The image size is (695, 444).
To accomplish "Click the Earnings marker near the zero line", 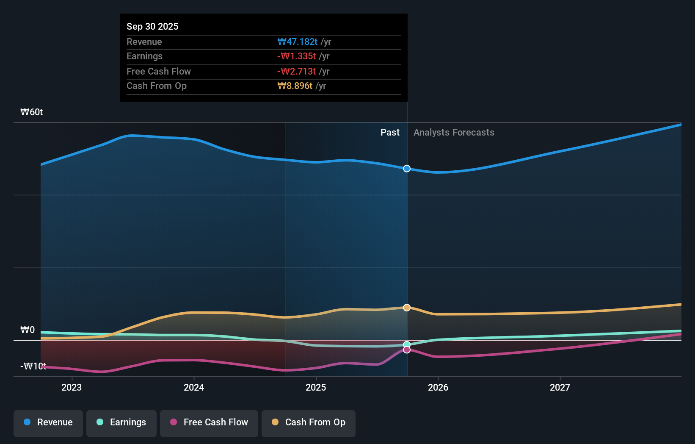I will [x=406, y=344].
